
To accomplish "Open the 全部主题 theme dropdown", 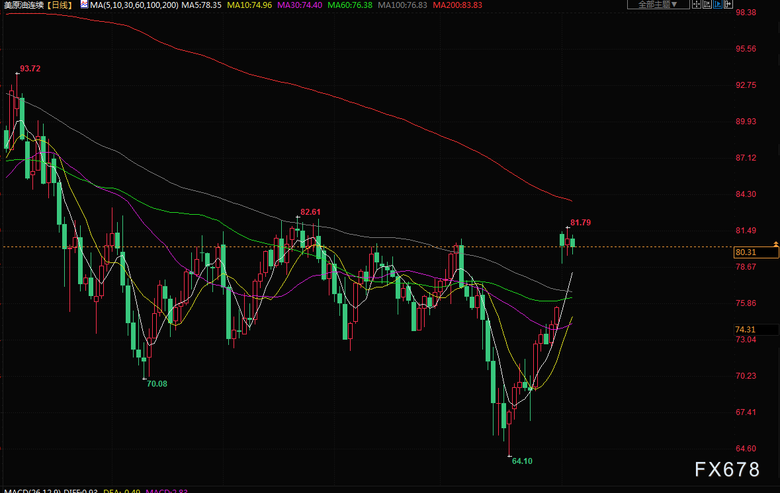I will pyautogui.click(x=658, y=4).
